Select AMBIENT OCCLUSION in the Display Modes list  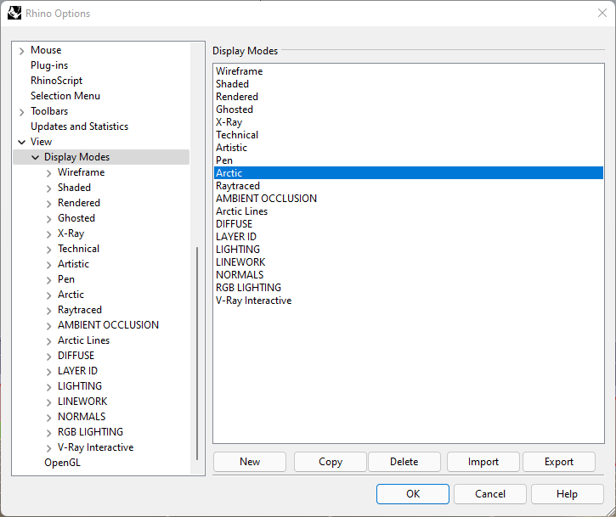(x=266, y=199)
